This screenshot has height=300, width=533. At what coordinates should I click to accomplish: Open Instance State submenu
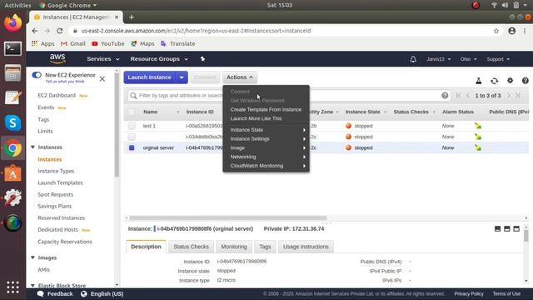(x=266, y=130)
